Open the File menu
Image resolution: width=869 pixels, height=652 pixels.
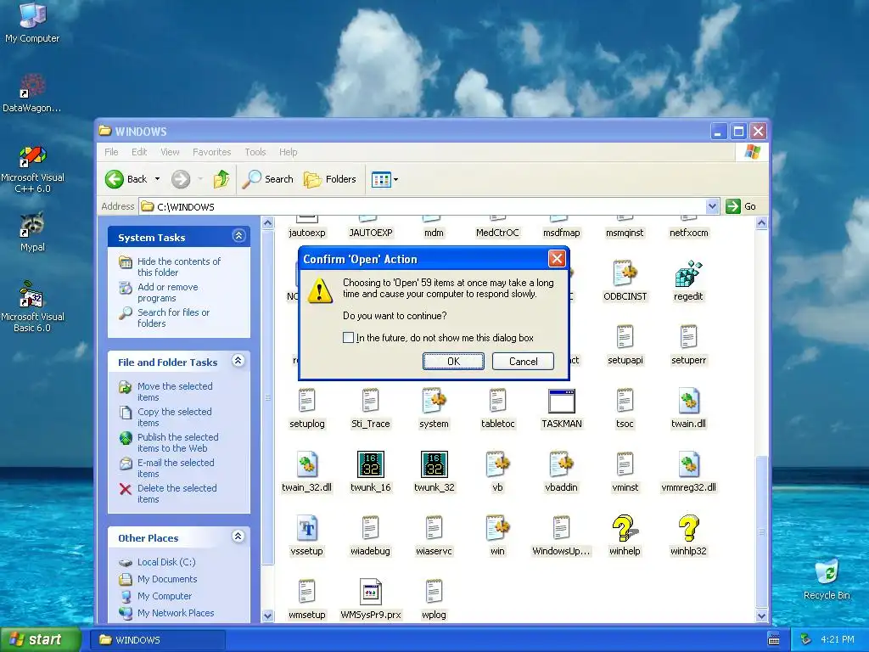click(111, 152)
